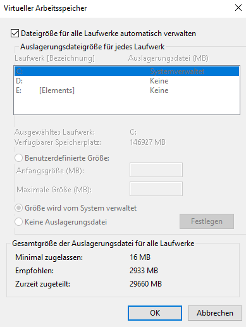
Task: Select the Keine Auslagerungsdatei radio button
Action: pyautogui.click(x=19, y=222)
